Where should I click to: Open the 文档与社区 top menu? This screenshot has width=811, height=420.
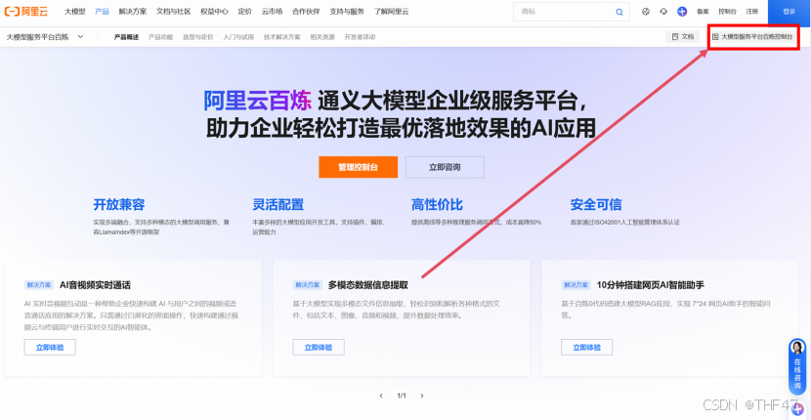[173, 12]
